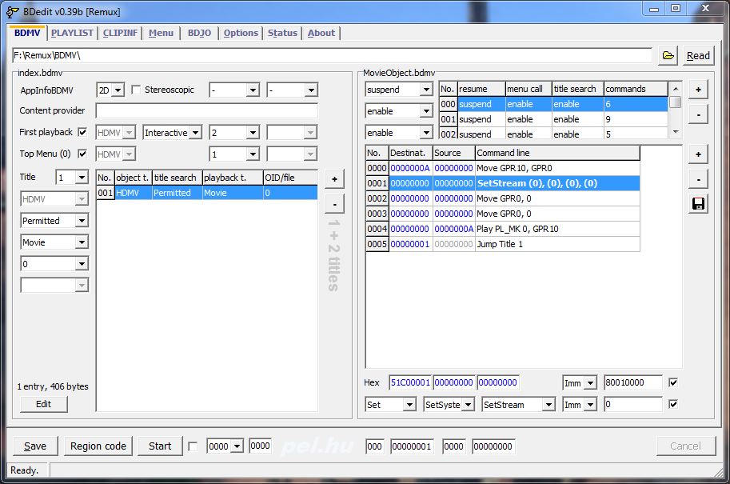The width and height of the screenshot is (730, 484).
Task: Select title row 001 HDMV
Action: coord(207,193)
